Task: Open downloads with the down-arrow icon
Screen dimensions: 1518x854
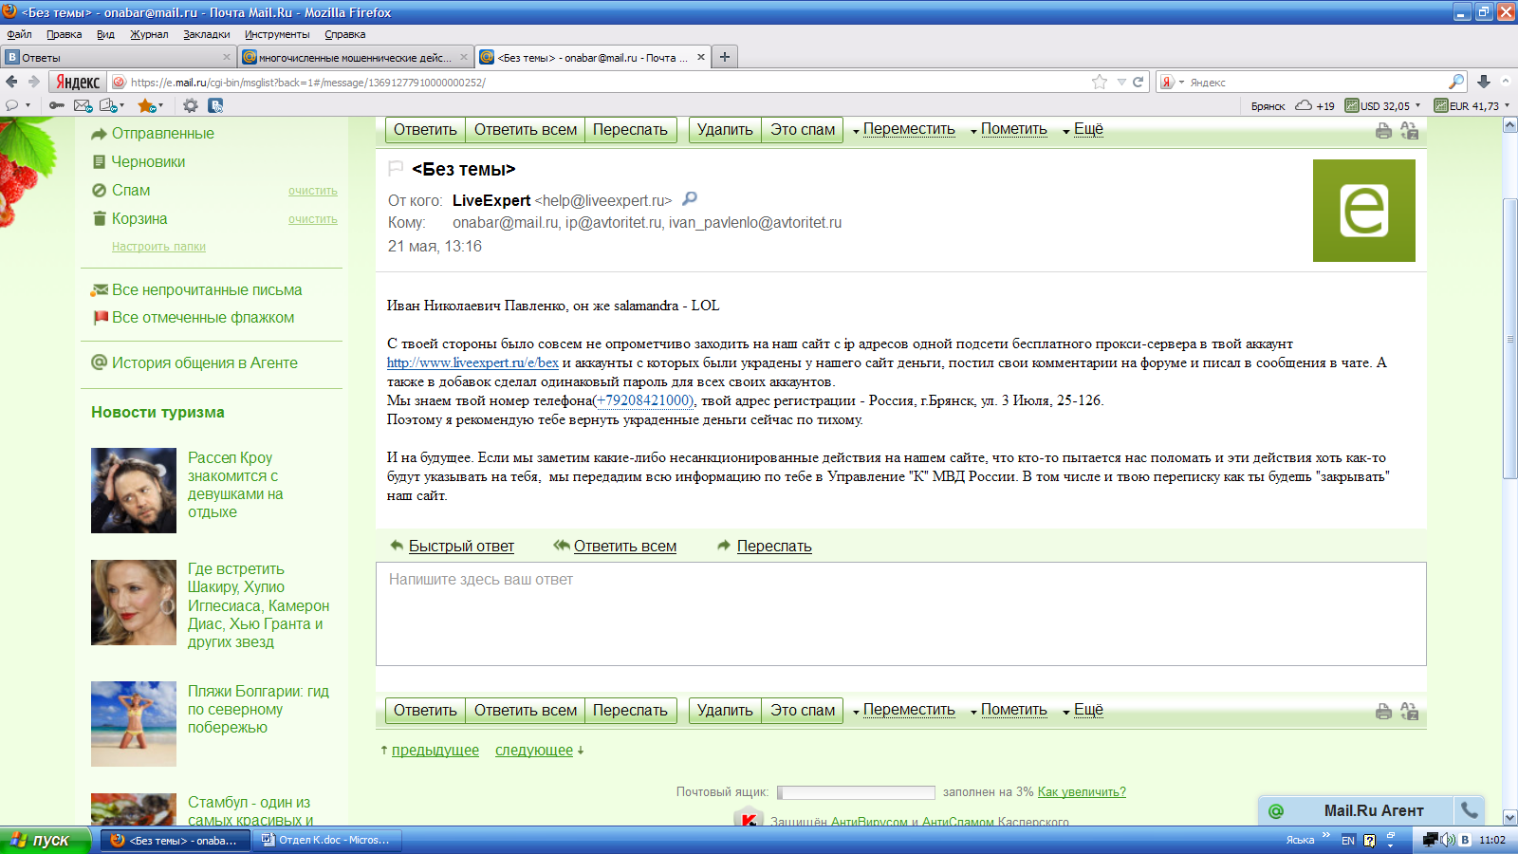Action: pos(1484,82)
